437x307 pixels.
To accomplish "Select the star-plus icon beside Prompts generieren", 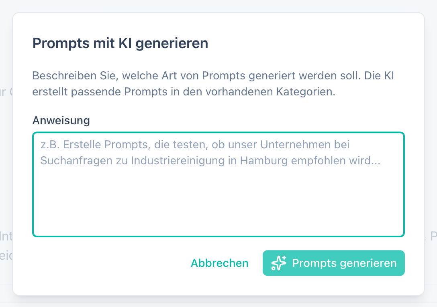I will pyautogui.click(x=279, y=263).
